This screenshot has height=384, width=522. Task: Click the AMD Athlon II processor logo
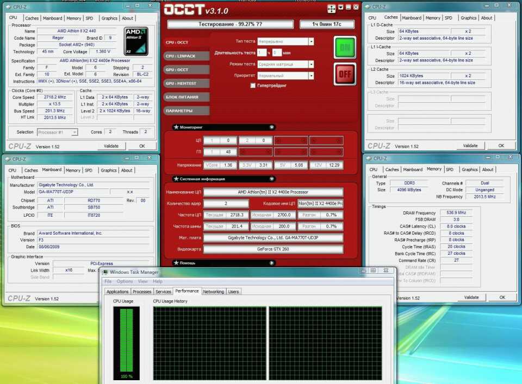[135, 41]
